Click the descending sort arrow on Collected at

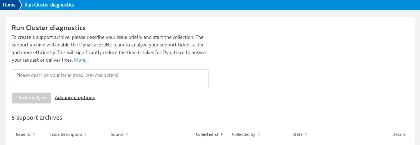222,134
